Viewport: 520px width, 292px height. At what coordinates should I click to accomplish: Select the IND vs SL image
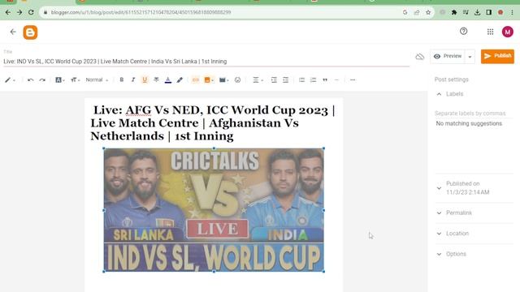pyautogui.click(x=214, y=210)
